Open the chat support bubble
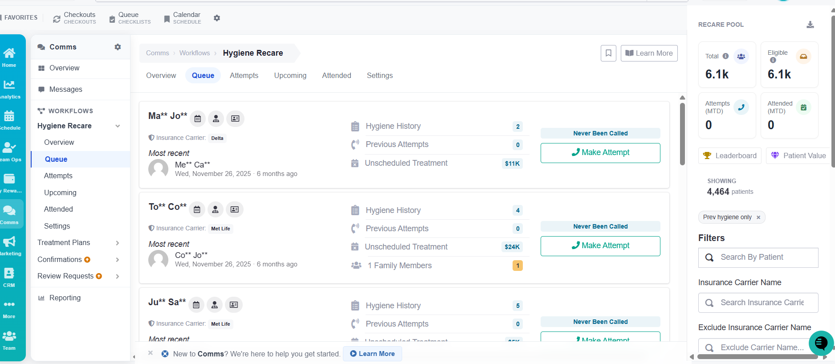This screenshot has height=364, width=835. (821, 343)
